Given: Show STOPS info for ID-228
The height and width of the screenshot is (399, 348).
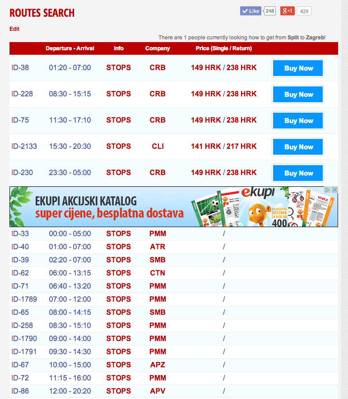Looking at the screenshot, I should (119, 94).
